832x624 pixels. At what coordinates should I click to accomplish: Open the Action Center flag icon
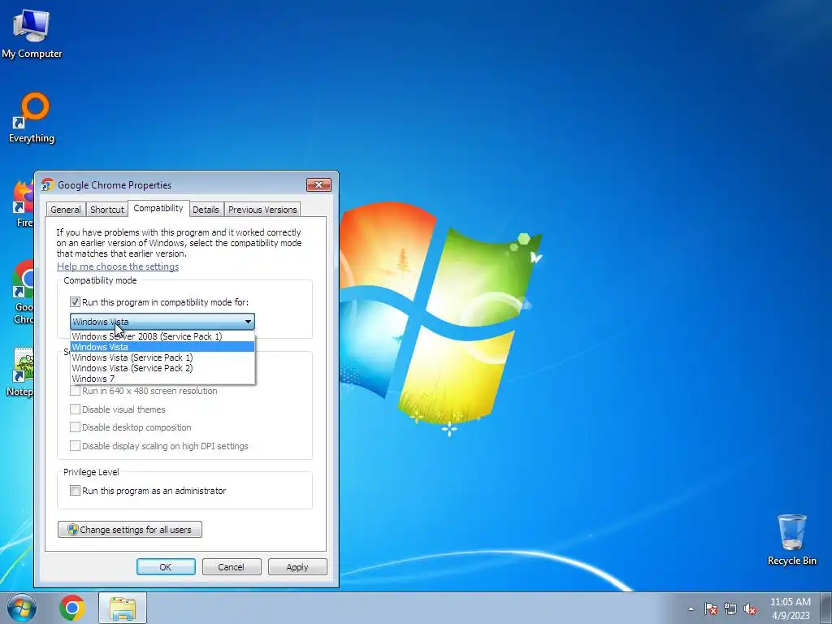[711, 609]
